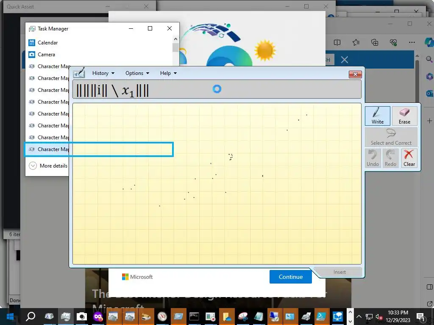Click the blue Continue button

[291, 277]
